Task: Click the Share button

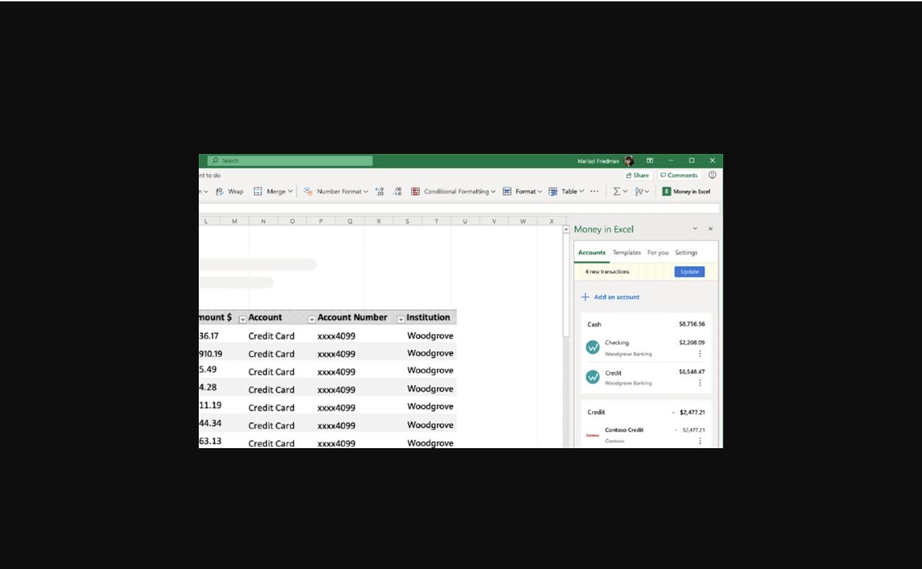Action: [637, 175]
